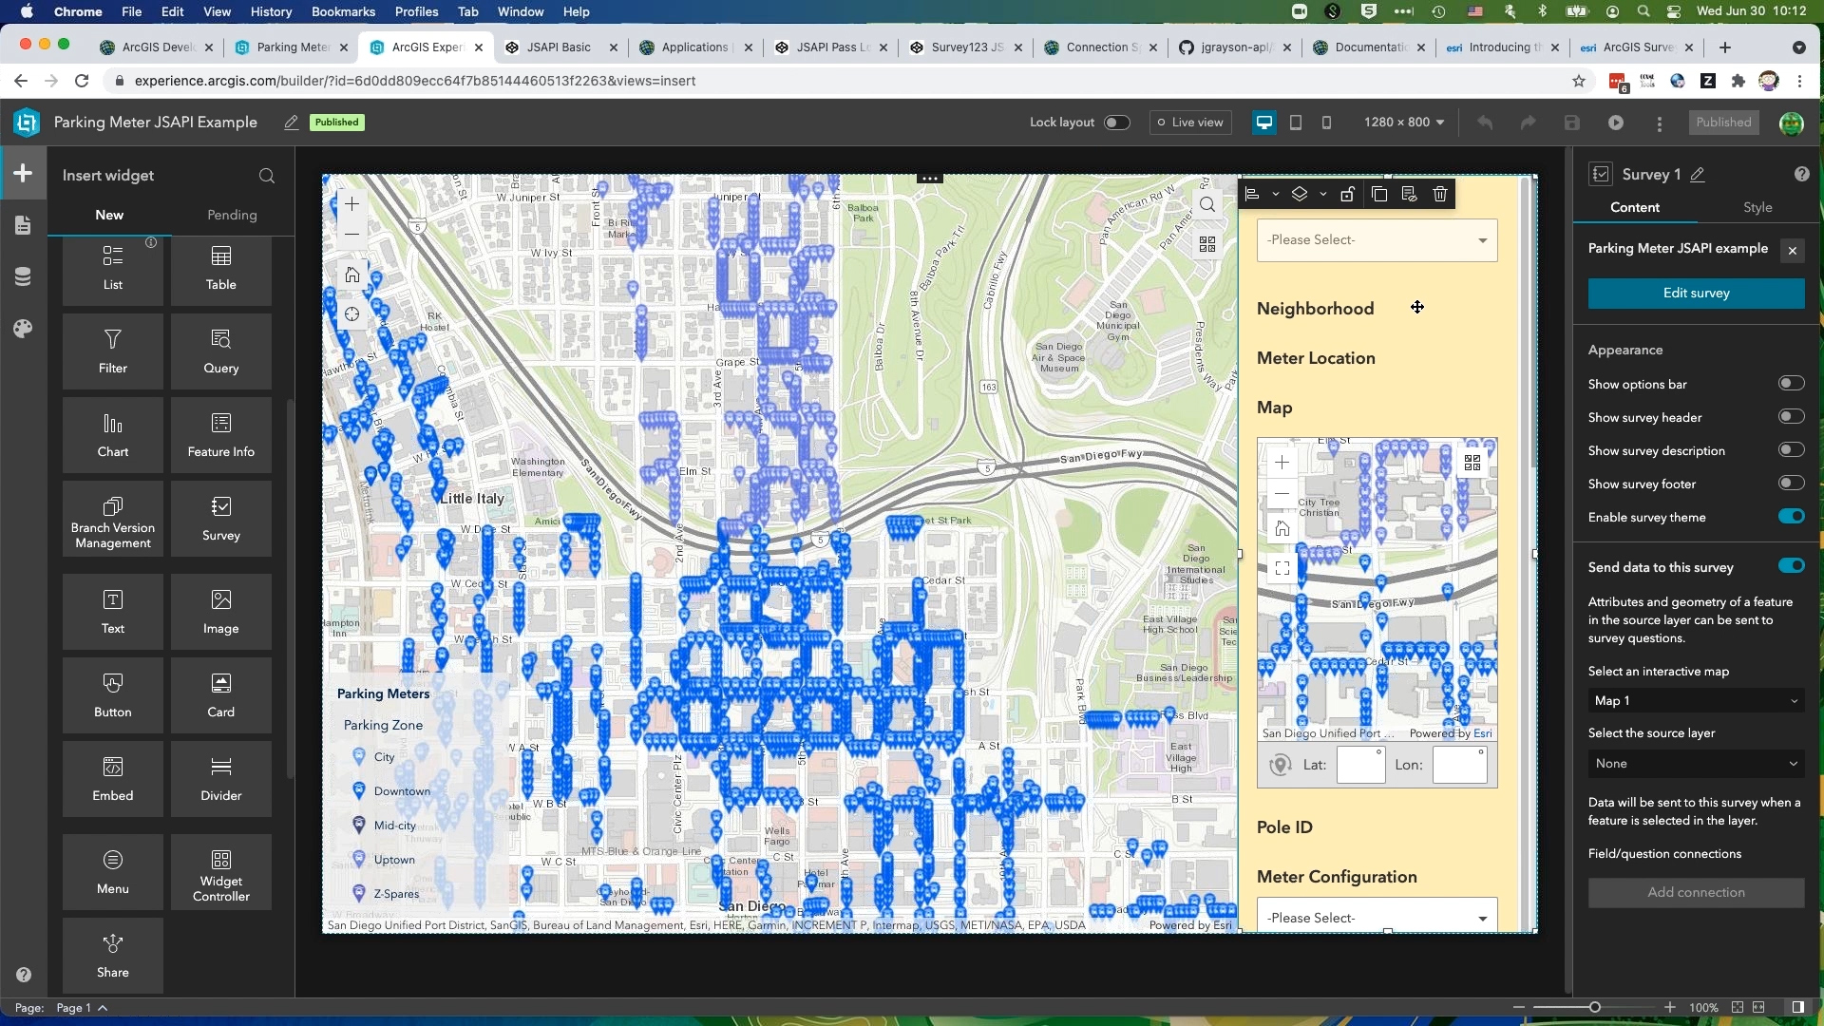Enable Show options bar toggle
The height and width of the screenshot is (1026, 1824).
click(x=1791, y=384)
